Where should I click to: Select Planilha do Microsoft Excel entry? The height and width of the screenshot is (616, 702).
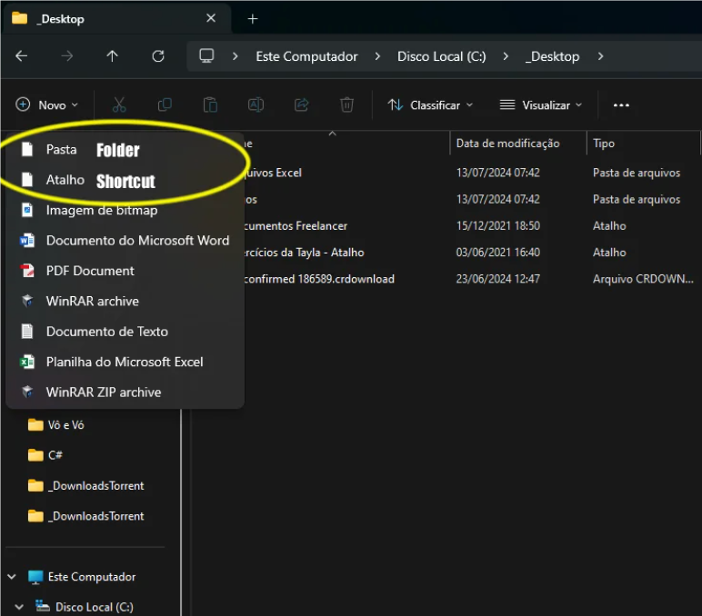pos(125,362)
